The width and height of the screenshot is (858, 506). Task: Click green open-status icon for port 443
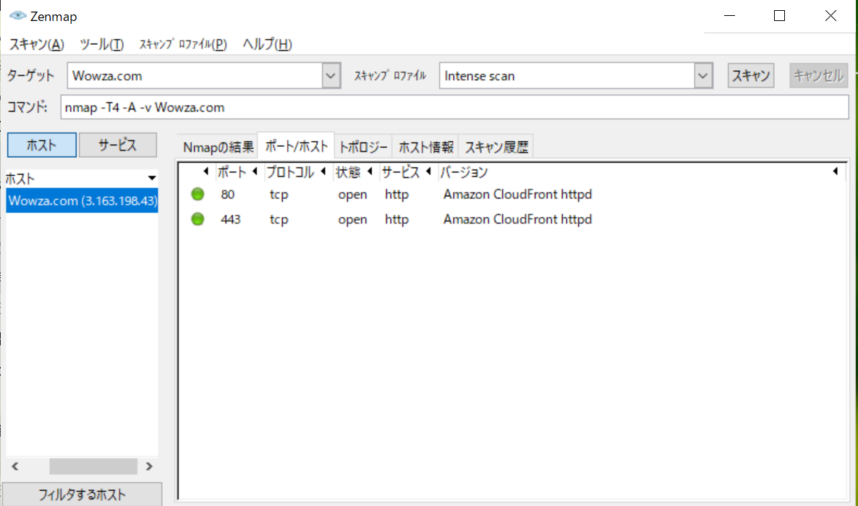coord(197,219)
